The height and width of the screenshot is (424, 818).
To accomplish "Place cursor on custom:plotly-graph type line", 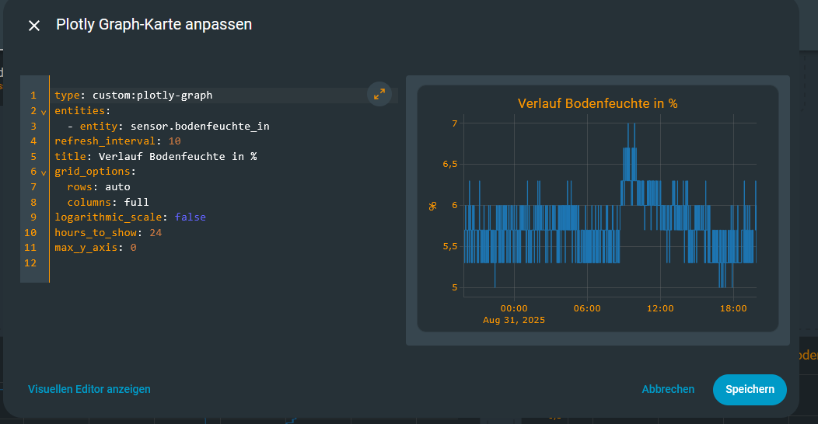I will [152, 96].
